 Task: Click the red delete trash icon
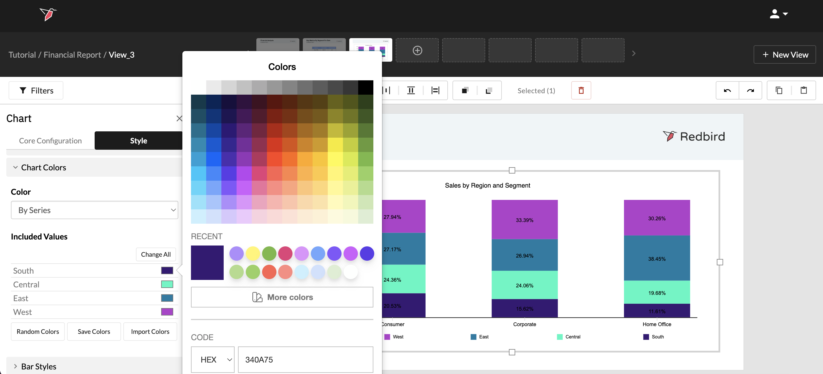581,90
